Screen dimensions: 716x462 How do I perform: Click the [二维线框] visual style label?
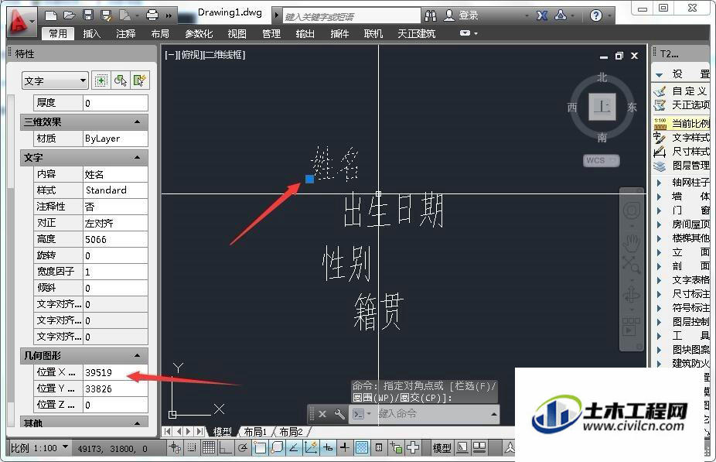click(x=223, y=55)
